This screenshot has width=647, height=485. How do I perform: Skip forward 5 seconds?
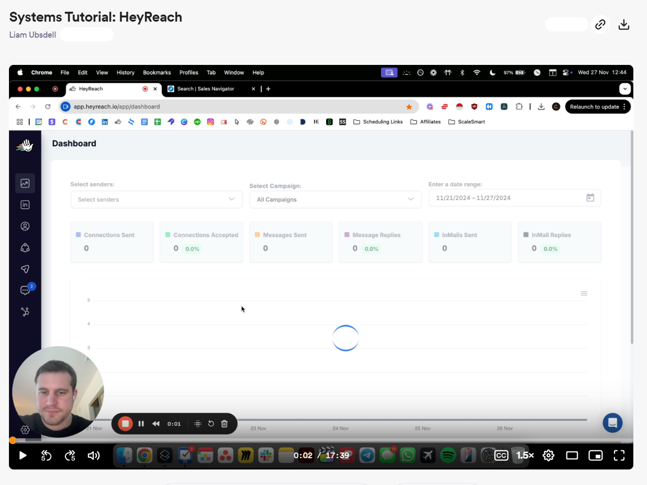point(70,455)
